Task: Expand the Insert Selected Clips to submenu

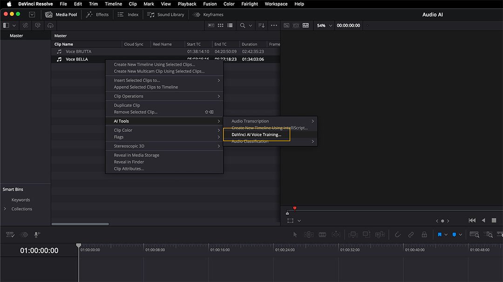Action: pos(164,80)
